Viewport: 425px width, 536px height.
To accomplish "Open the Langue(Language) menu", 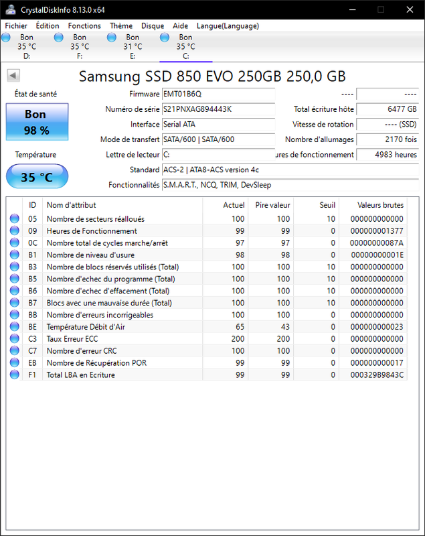I will [228, 25].
